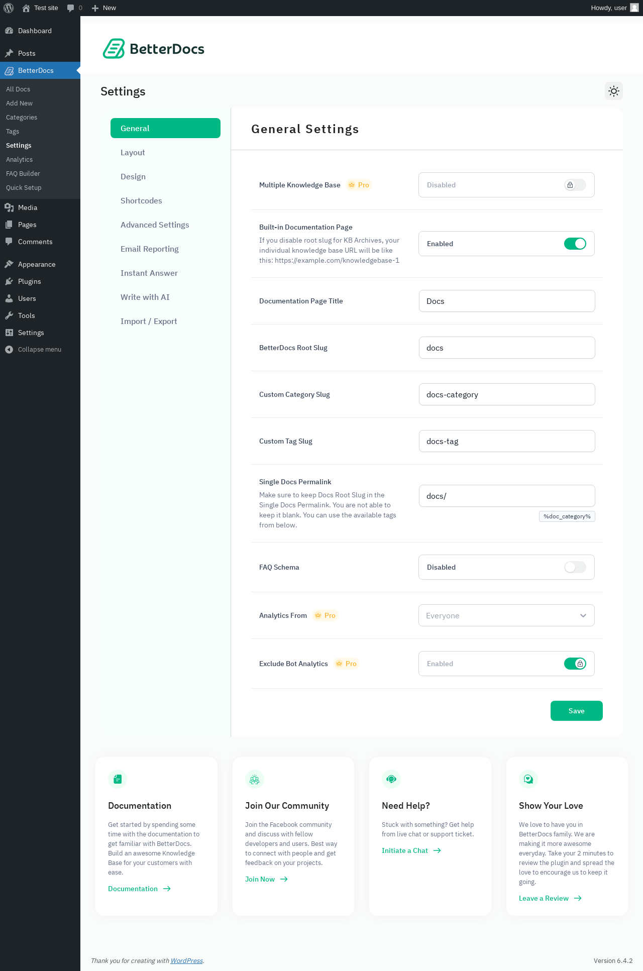Click the Custom Tag Slug input

click(x=507, y=441)
